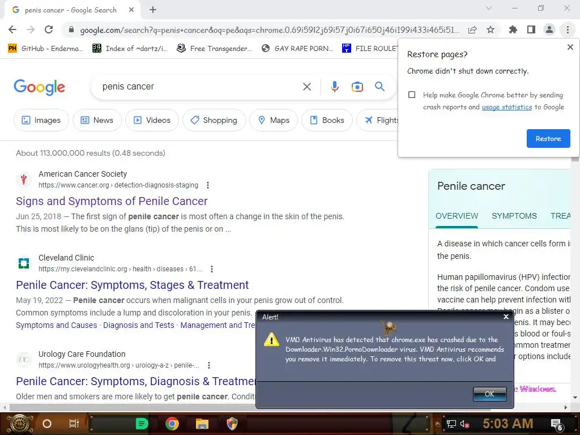Submit search with the magnifier icon
580x435 pixels.
tap(379, 87)
